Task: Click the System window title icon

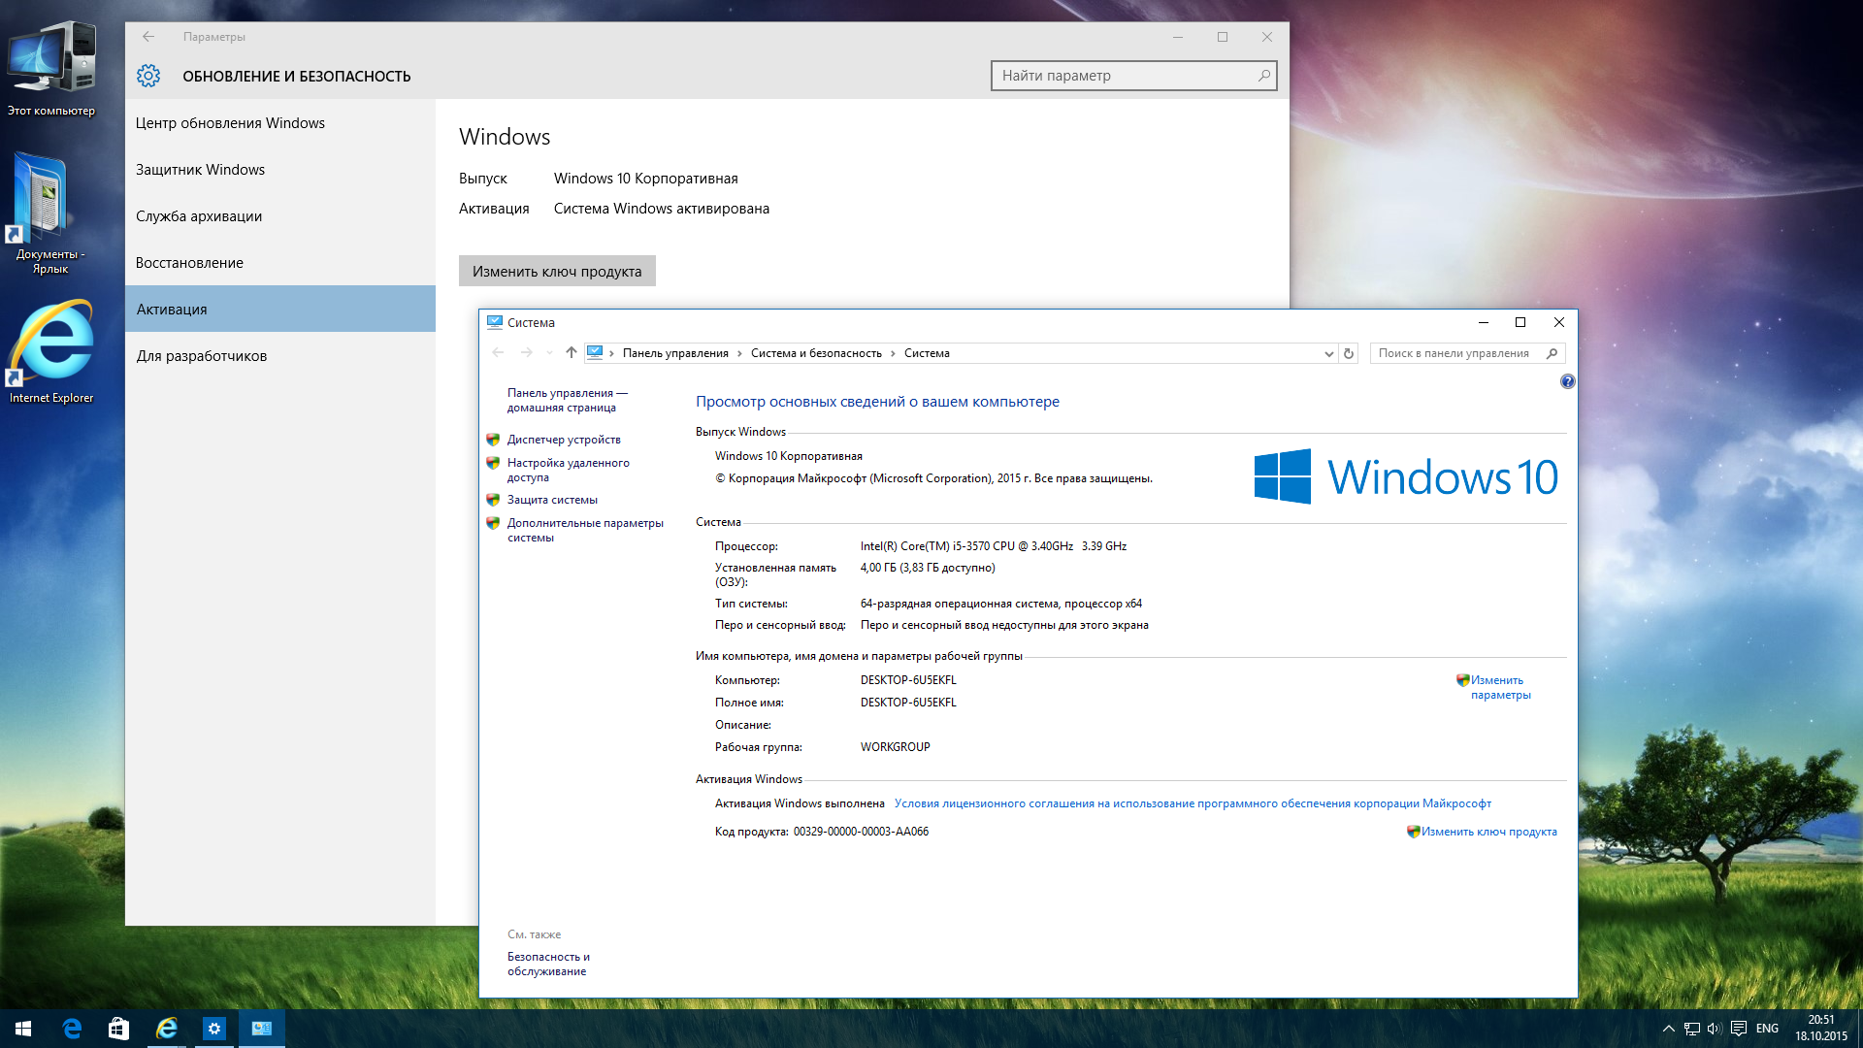Action: (495, 322)
